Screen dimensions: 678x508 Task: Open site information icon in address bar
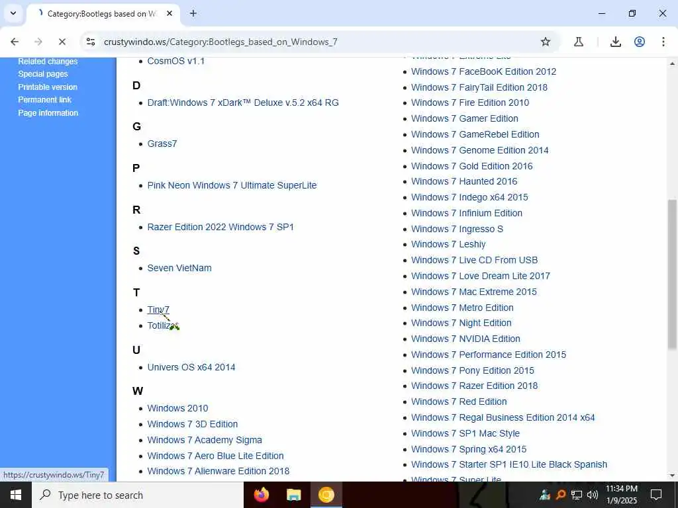pyautogui.click(x=90, y=42)
